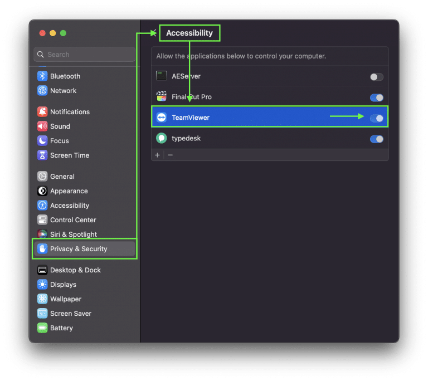The height and width of the screenshot is (381, 428).
Task: Click the Focus label in sidebar
Action: tap(59, 141)
